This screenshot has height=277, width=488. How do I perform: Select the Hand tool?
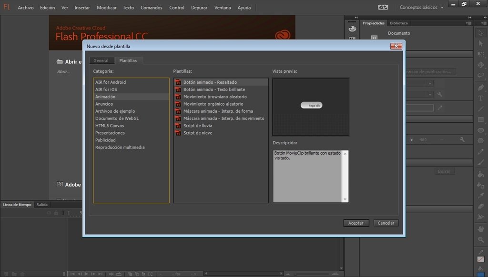pyautogui.click(x=481, y=229)
